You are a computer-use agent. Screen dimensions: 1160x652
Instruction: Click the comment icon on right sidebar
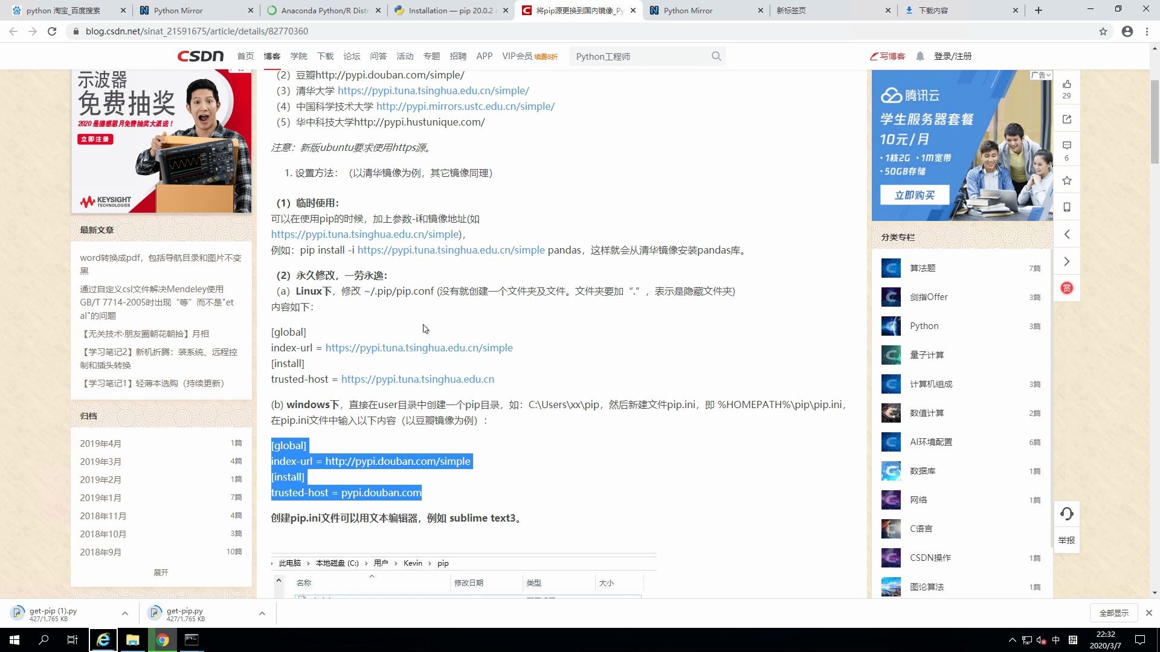click(x=1067, y=145)
